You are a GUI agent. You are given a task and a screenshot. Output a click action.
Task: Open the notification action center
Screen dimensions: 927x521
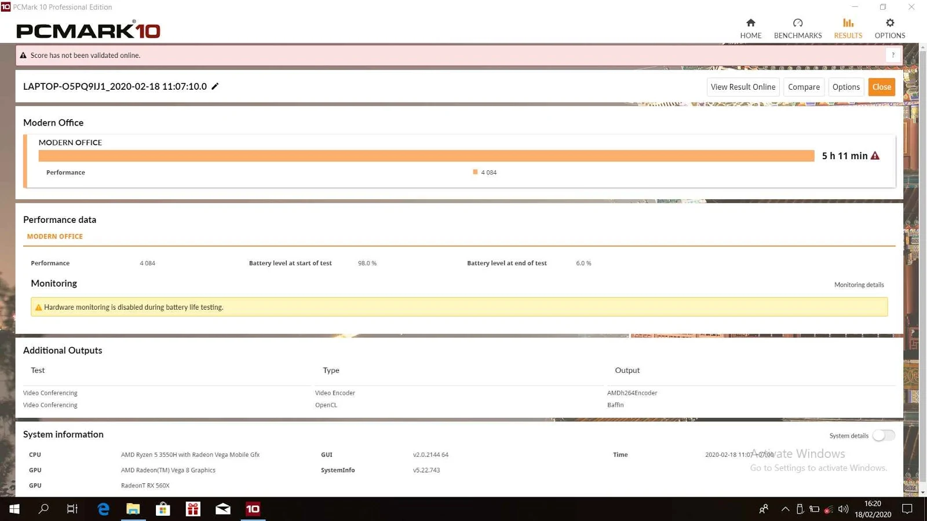pyautogui.click(x=907, y=509)
